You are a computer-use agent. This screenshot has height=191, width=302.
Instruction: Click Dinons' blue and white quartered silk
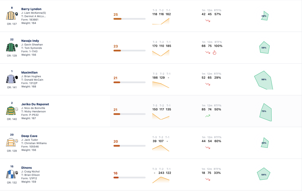point(11,174)
